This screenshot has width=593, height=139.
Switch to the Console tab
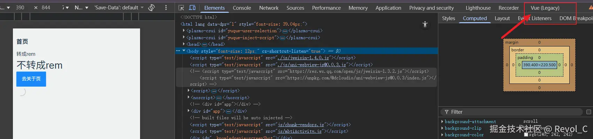tap(242, 8)
